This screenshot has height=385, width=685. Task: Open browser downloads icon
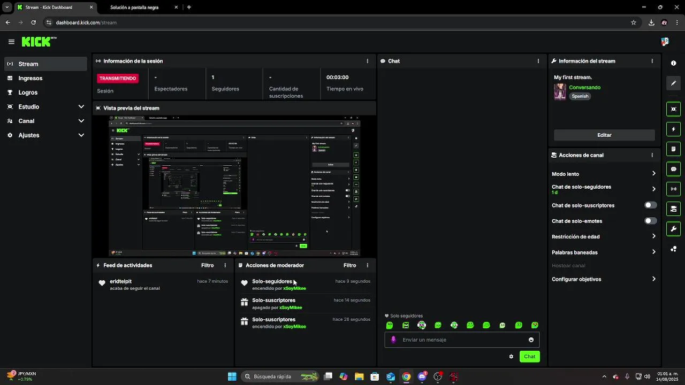651,22
